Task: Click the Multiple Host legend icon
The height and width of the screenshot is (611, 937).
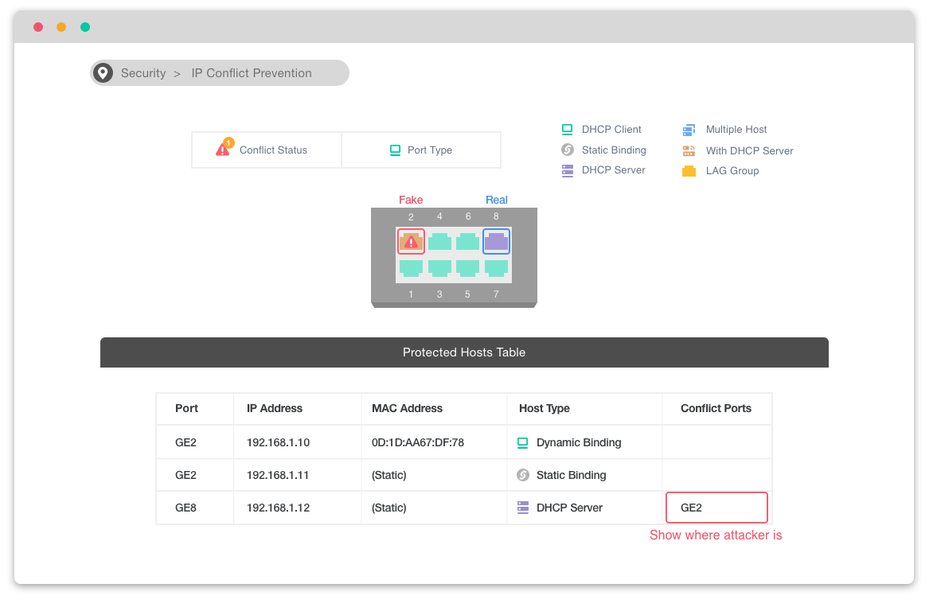Action: click(x=689, y=130)
